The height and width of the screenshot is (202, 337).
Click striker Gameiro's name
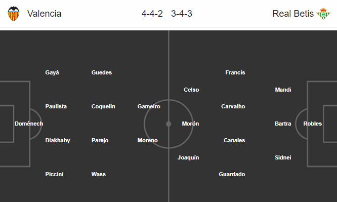(x=149, y=106)
